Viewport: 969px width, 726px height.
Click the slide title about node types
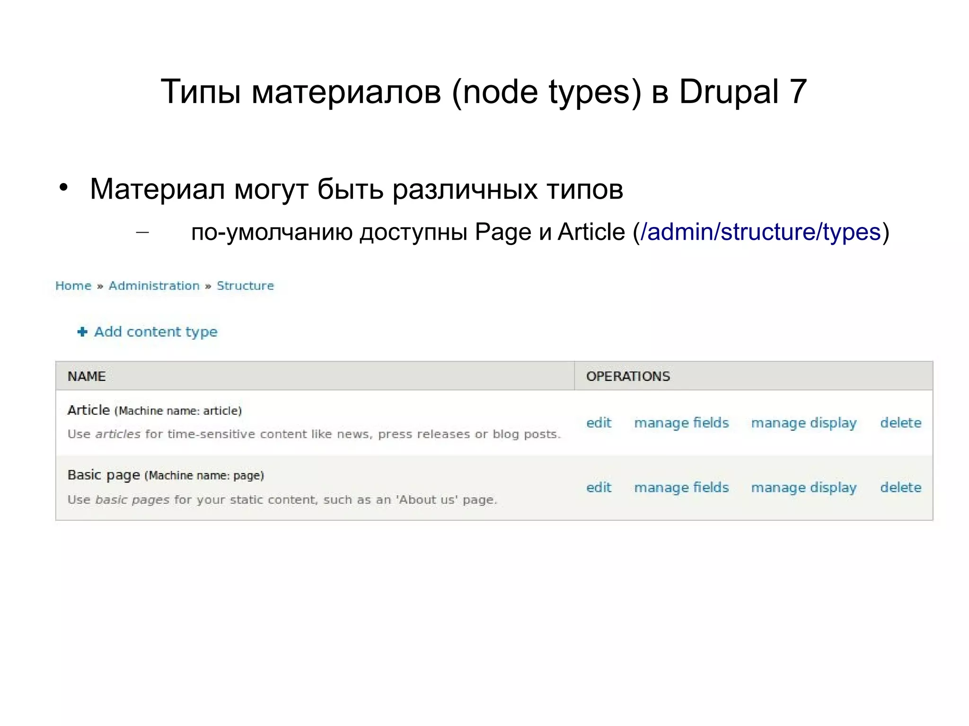[x=484, y=92]
